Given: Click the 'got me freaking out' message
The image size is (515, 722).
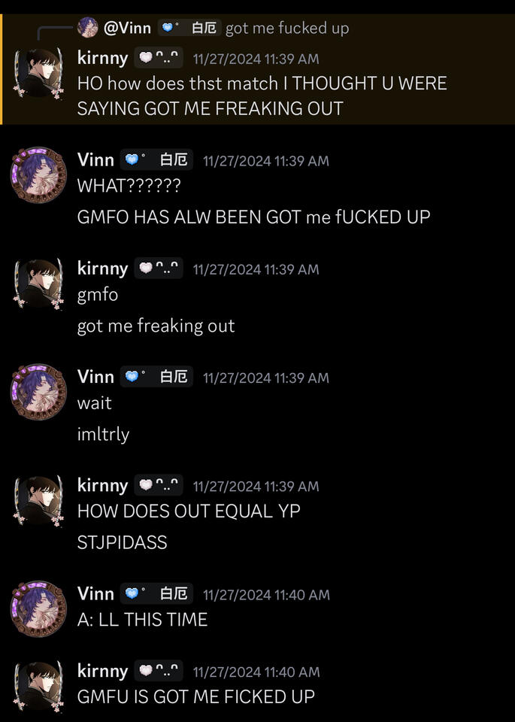Looking at the screenshot, I should tap(156, 326).
